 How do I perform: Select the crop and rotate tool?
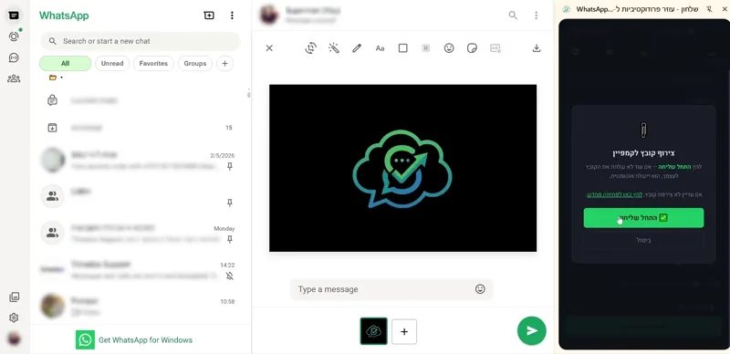coord(310,48)
